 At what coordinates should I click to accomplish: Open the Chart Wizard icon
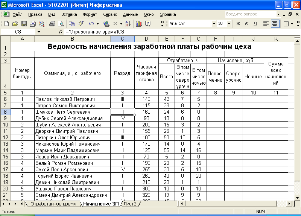point(138,24)
